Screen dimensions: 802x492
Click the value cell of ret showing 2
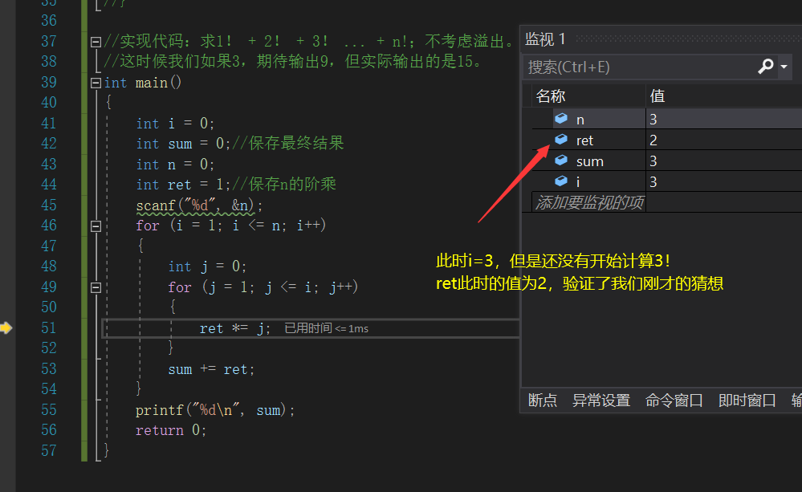point(724,140)
